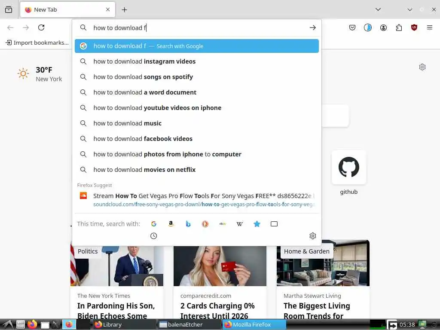Pick suggestion 'photos from iphone to computer'
The width and height of the screenshot is (440, 330).
pyautogui.click(x=197, y=154)
